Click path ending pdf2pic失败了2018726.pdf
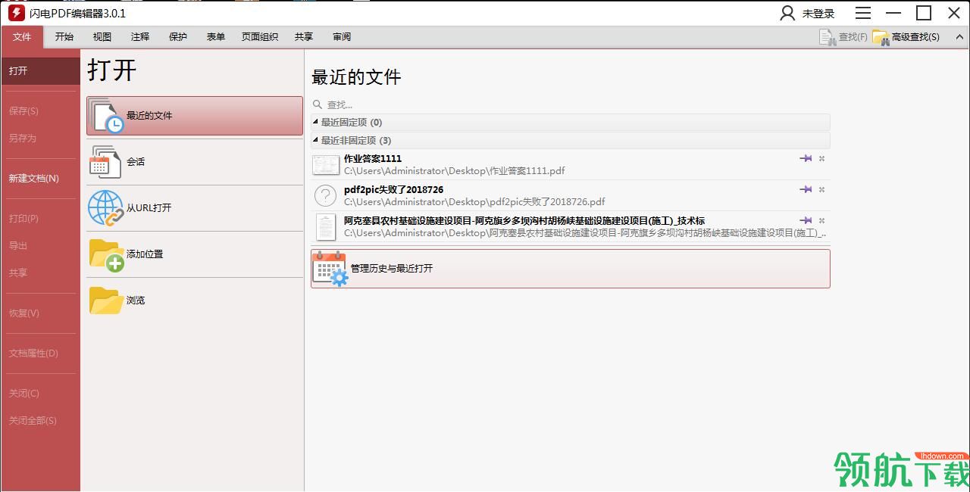Viewport: 970px width, 492px height. 474,202
